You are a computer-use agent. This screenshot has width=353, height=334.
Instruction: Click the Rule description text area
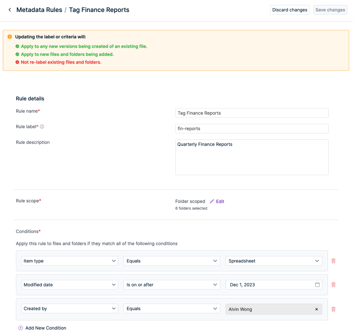(x=252, y=157)
